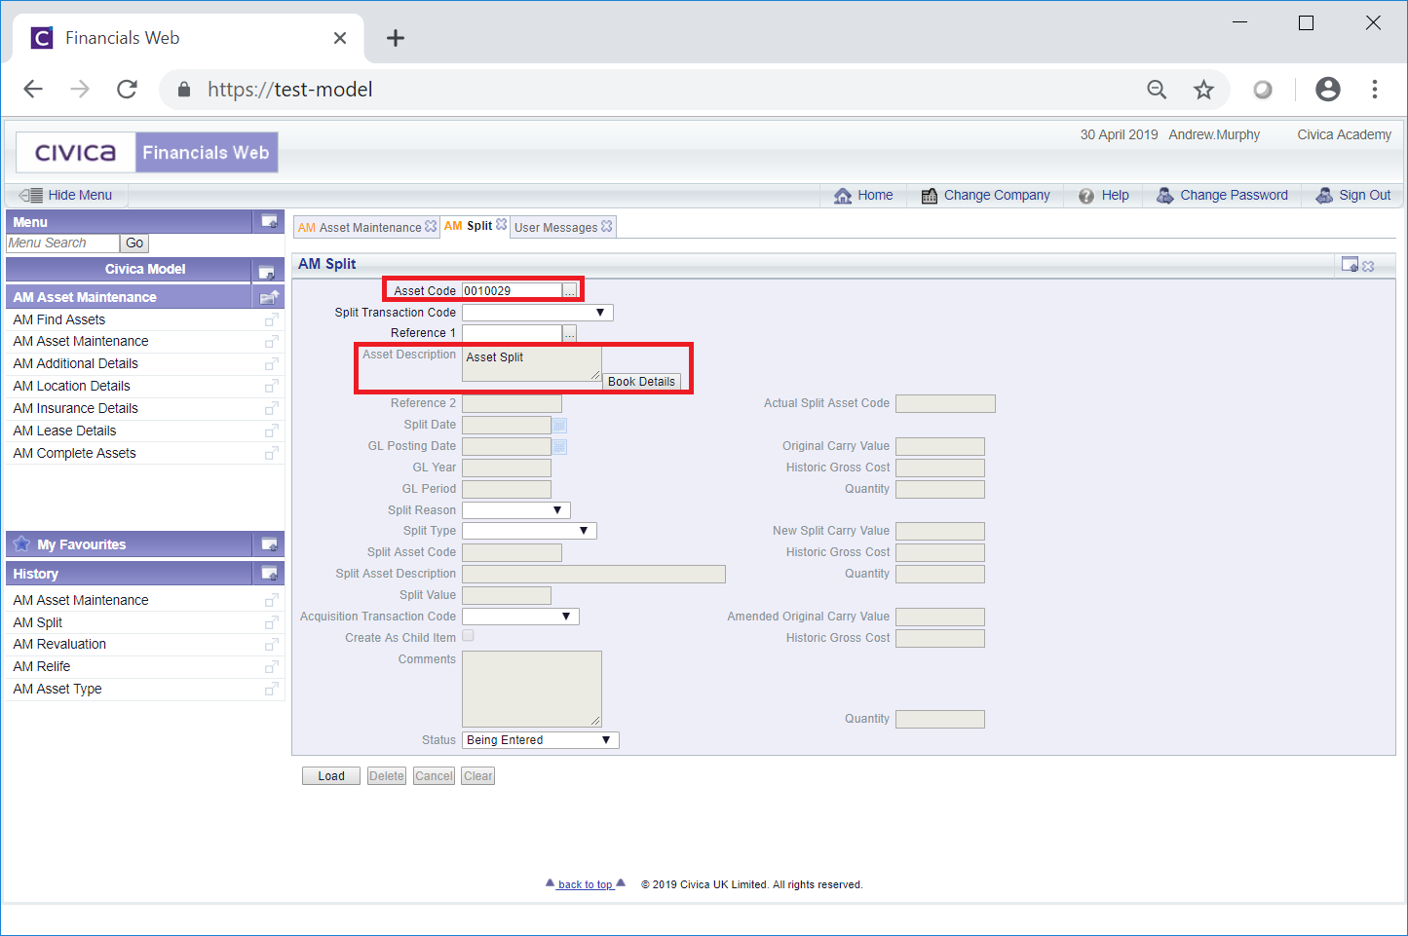
Task: Open Change Password in top navigation
Action: pos(1223,195)
